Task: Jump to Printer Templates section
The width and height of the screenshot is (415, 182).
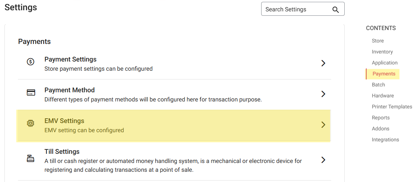Action: pyautogui.click(x=392, y=107)
